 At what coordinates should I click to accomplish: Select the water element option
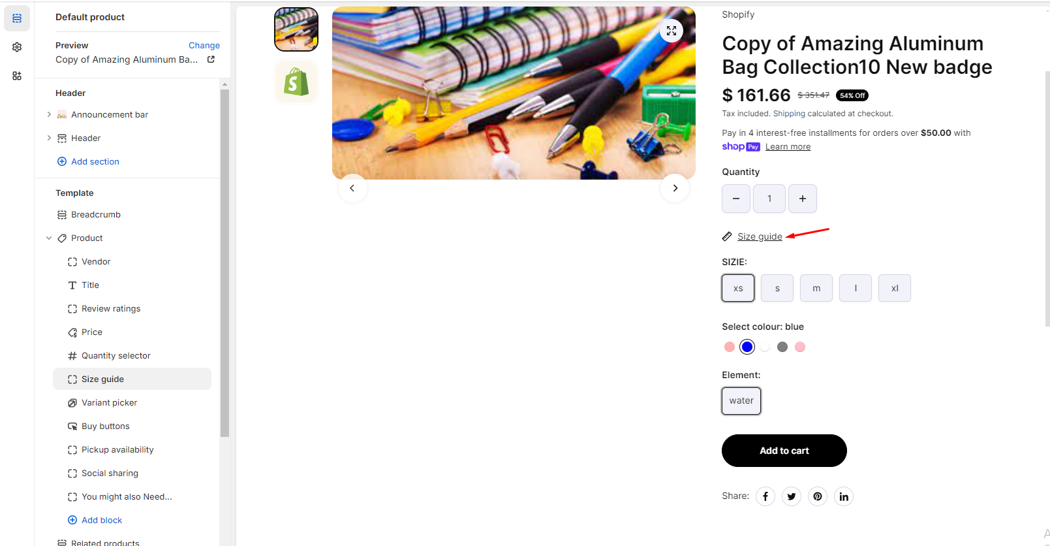(x=741, y=401)
